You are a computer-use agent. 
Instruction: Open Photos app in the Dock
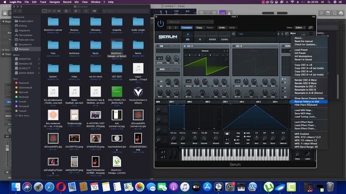[139, 187]
